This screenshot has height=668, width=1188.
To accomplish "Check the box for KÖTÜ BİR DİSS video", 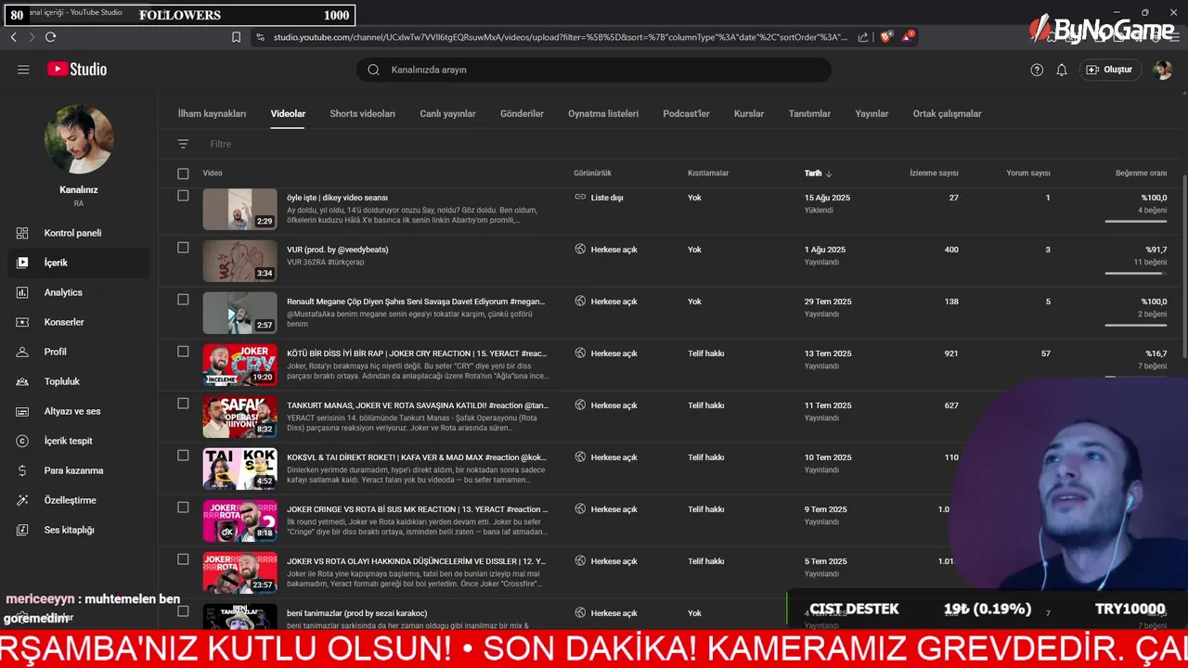I will pos(183,352).
